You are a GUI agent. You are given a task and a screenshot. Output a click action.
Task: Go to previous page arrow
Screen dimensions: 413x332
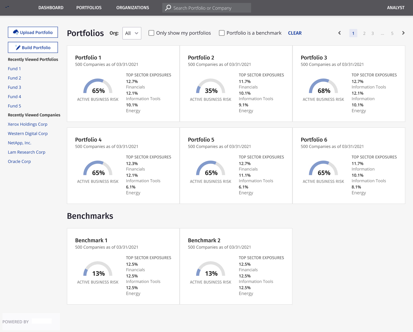click(x=339, y=33)
